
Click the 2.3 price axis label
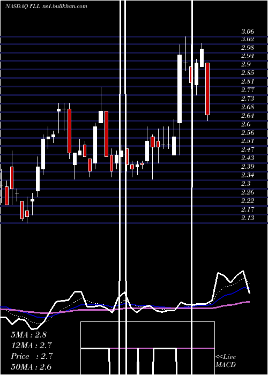coord(245,183)
